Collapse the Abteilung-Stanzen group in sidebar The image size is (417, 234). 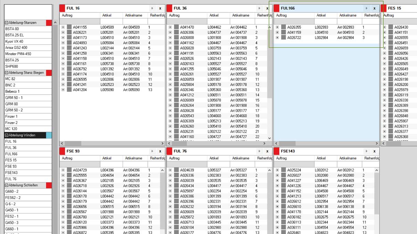[x=7, y=23]
